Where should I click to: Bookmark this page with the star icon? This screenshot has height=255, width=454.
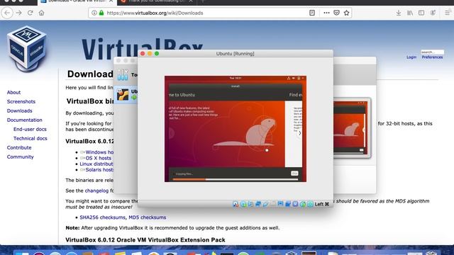tap(347, 13)
